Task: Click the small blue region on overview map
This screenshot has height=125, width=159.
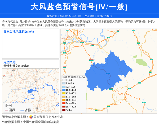Action: point(30,91)
